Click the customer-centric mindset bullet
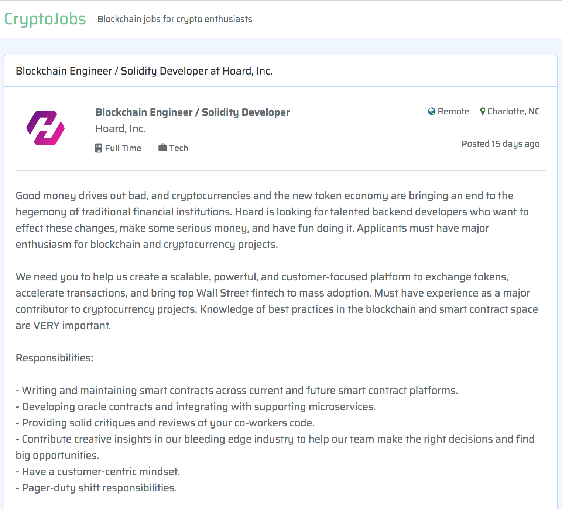The width and height of the screenshot is (562, 509). pos(98,471)
